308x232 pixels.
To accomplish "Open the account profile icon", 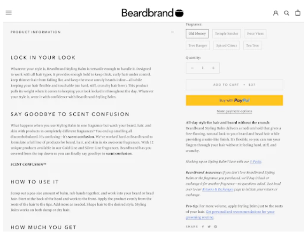I will pos(276,13).
